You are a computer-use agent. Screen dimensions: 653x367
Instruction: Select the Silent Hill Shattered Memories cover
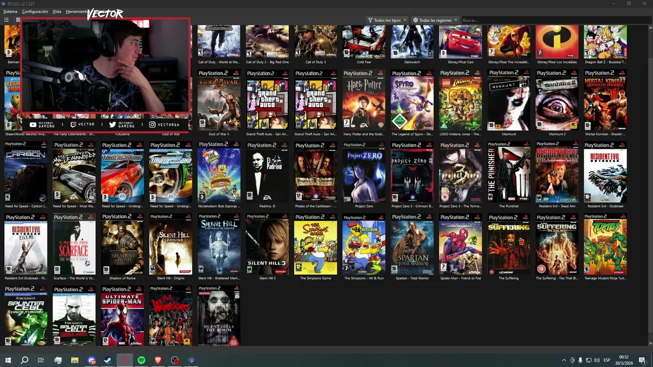219,244
